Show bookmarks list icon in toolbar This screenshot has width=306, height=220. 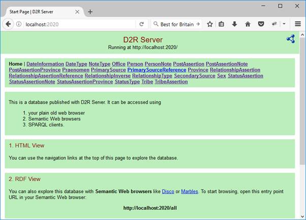coord(222,24)
